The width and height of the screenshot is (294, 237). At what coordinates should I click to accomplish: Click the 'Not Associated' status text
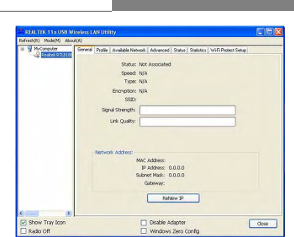click(x=155, y=65)
